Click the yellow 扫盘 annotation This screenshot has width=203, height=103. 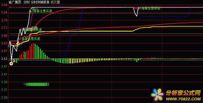pyautogui.click(x=34, y=28)
